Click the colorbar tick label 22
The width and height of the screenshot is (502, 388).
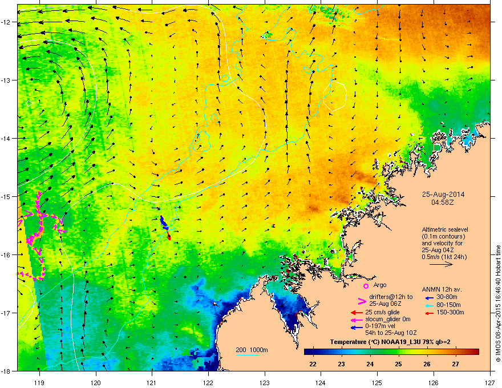click(x=313, y=364)
